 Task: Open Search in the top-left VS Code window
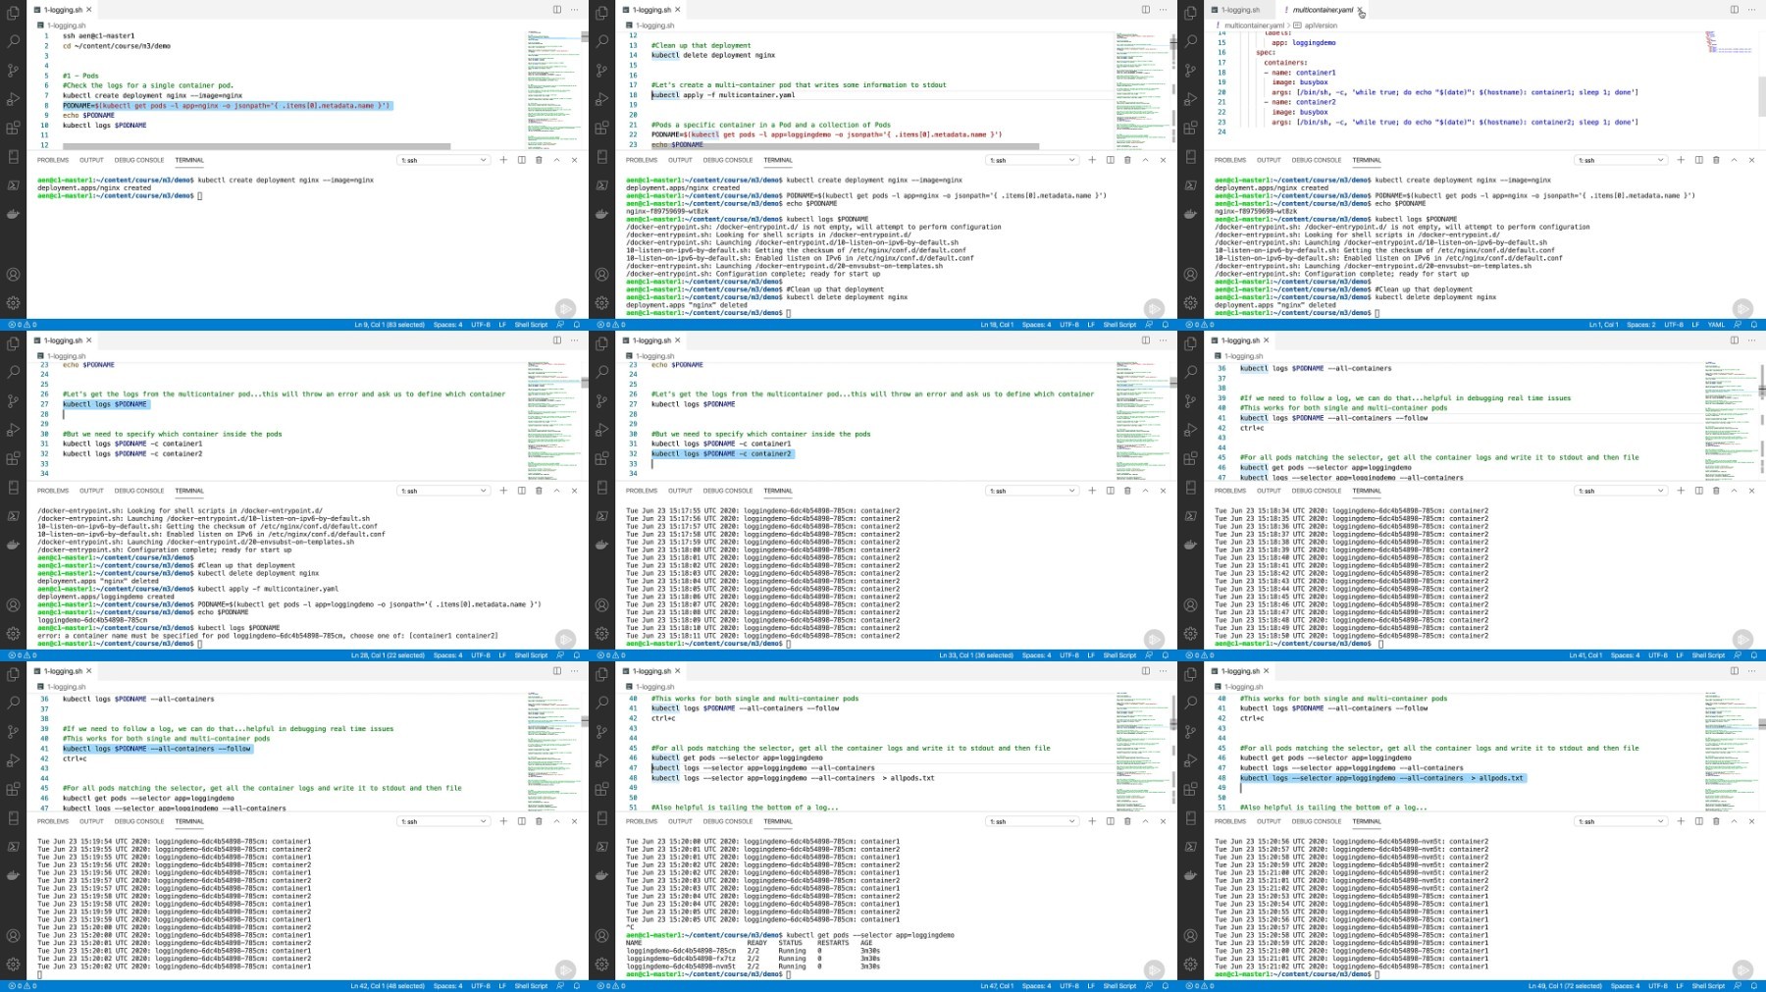click(13, 42)
